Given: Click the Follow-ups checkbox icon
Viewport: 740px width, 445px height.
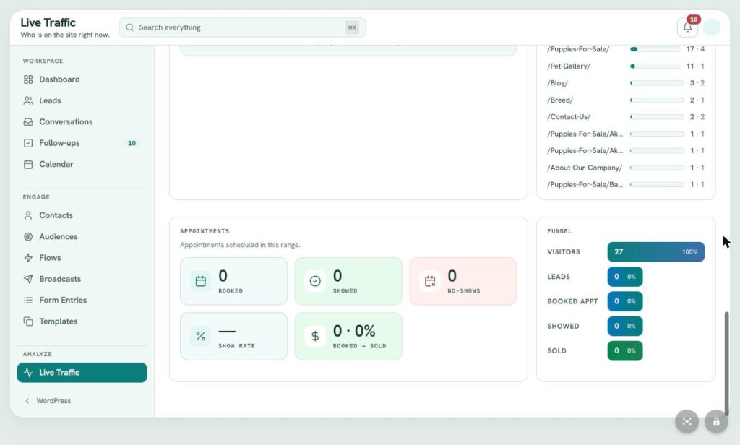Looking at the screenshot, I should (28, 143).
